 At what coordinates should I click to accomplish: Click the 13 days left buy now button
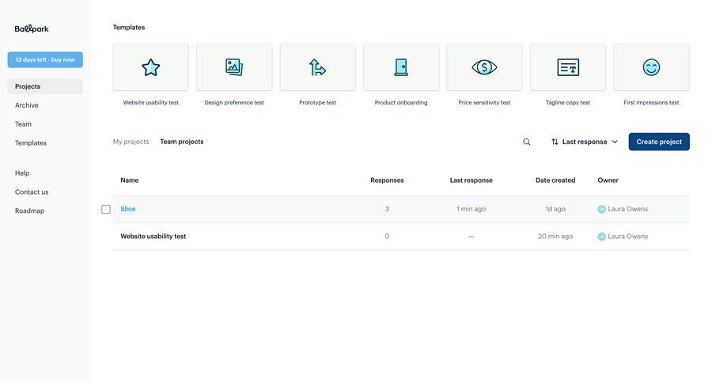pyautogui.click(x=45, y=59)
